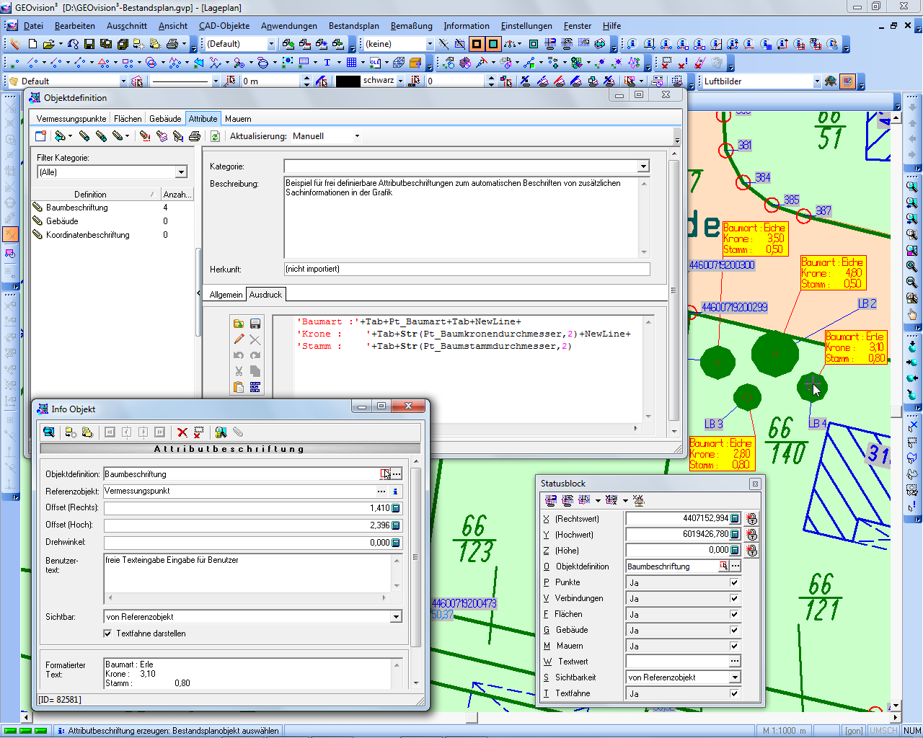This screenshot has width=923, height=738.
Task: Toggle Gebäude checkbox in Statusblock
Action: [x=734, y=630]
